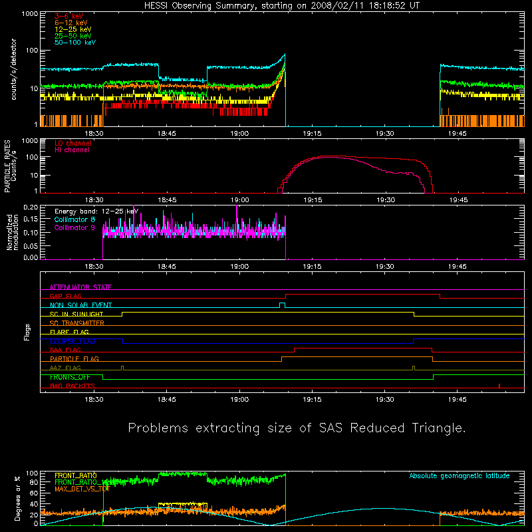Viewport: 532px width, 532px height.
Task: Click the Collimator 9 legend label
Action: 74,227
